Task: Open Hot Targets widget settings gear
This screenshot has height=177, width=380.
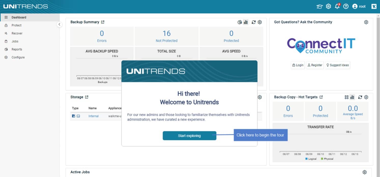Action: (366, 97)
